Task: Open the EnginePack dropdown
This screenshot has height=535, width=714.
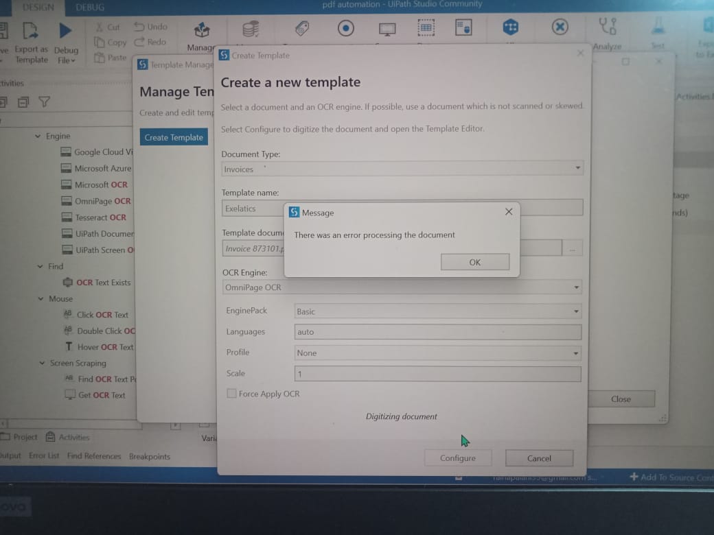Action: click(x=576, y=311)
